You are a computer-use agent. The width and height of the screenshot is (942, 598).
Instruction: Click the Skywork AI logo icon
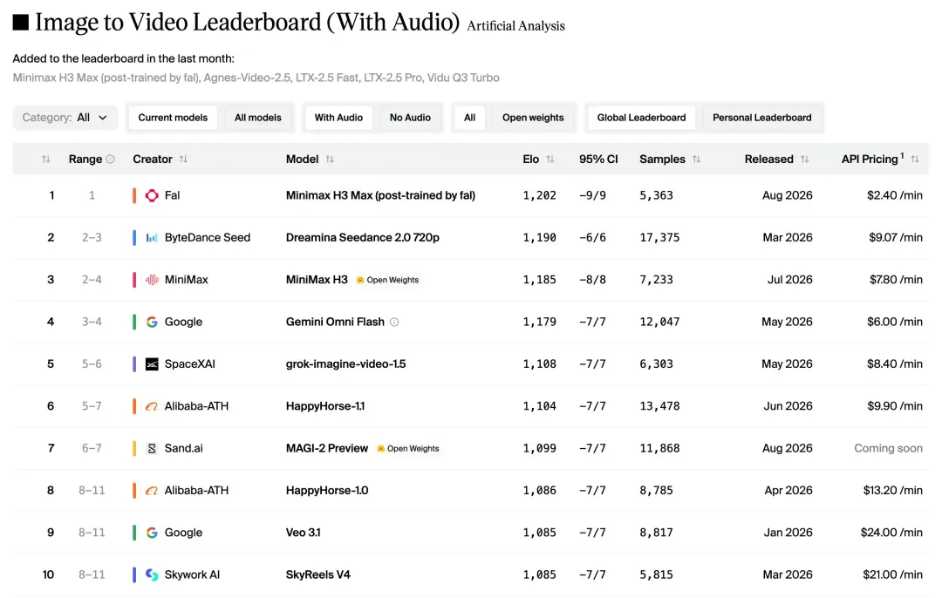(152, 574)
